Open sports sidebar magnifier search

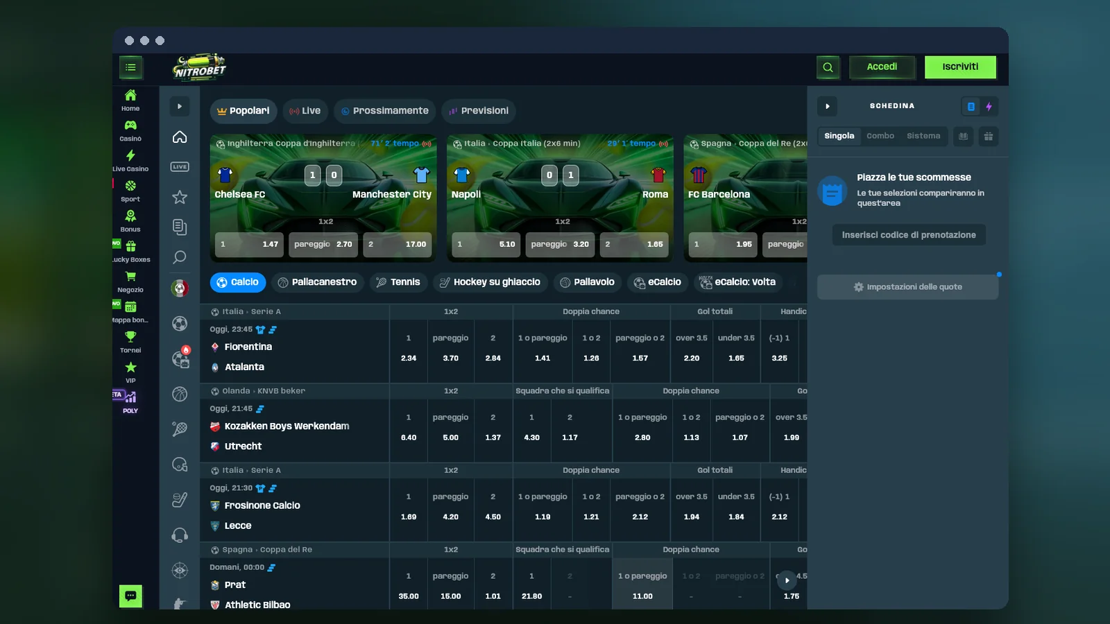tap(180, 257)
